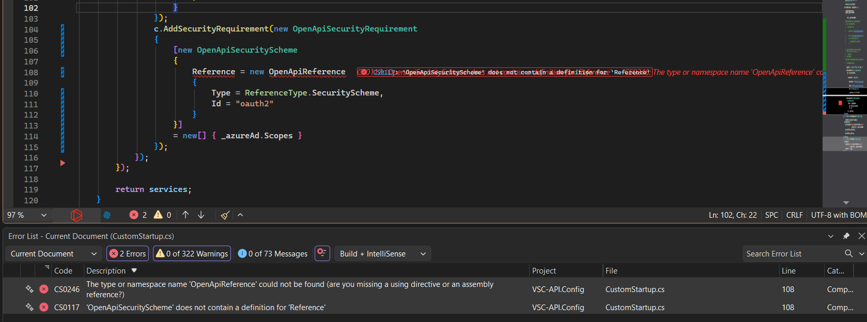Sort by the Line column header

pos(788,271)
